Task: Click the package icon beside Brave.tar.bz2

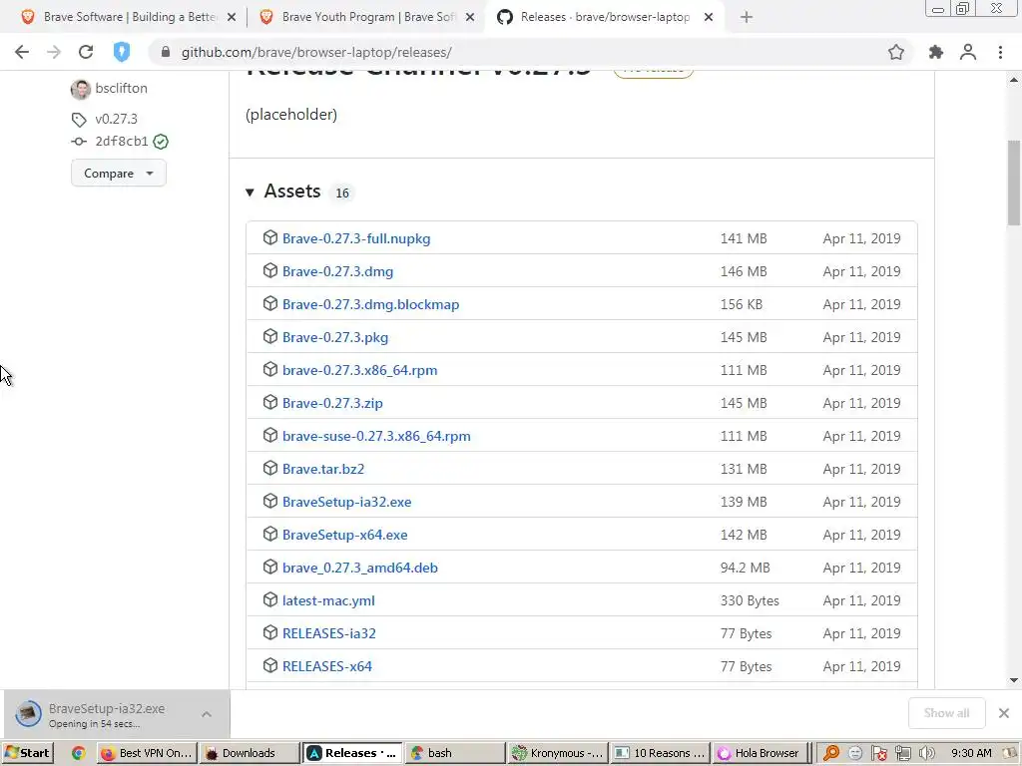Action: [x=269, y=469]
